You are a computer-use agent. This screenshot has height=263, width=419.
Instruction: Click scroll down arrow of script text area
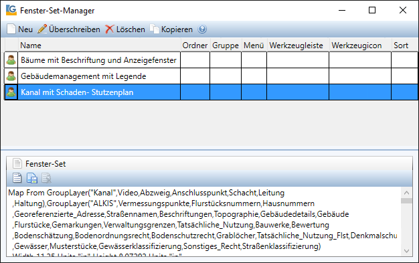click(406, 251)
